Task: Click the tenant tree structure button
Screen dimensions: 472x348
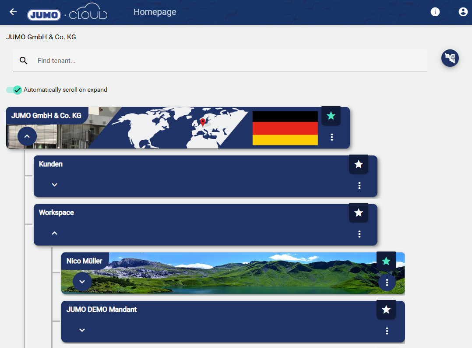Action: click(x=450, y=58)
